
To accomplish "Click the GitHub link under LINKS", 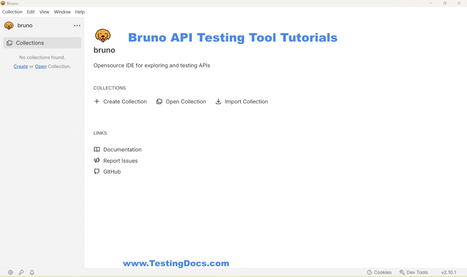I will (112, 172).
